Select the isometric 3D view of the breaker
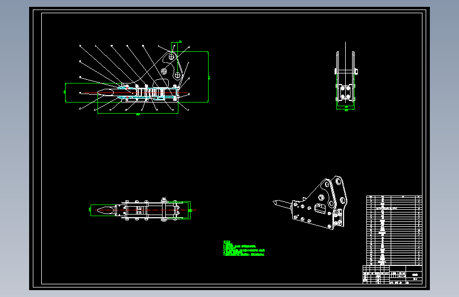 (310, 202)
